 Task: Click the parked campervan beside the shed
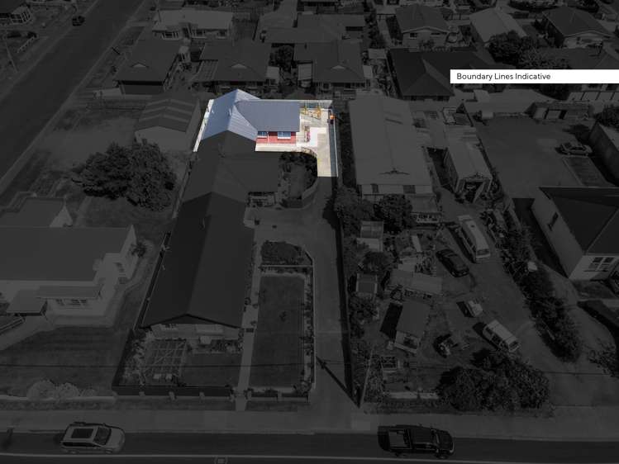click(x=474, y=237)
